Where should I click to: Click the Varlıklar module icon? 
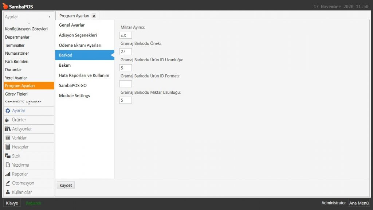(x=8, y=138)
